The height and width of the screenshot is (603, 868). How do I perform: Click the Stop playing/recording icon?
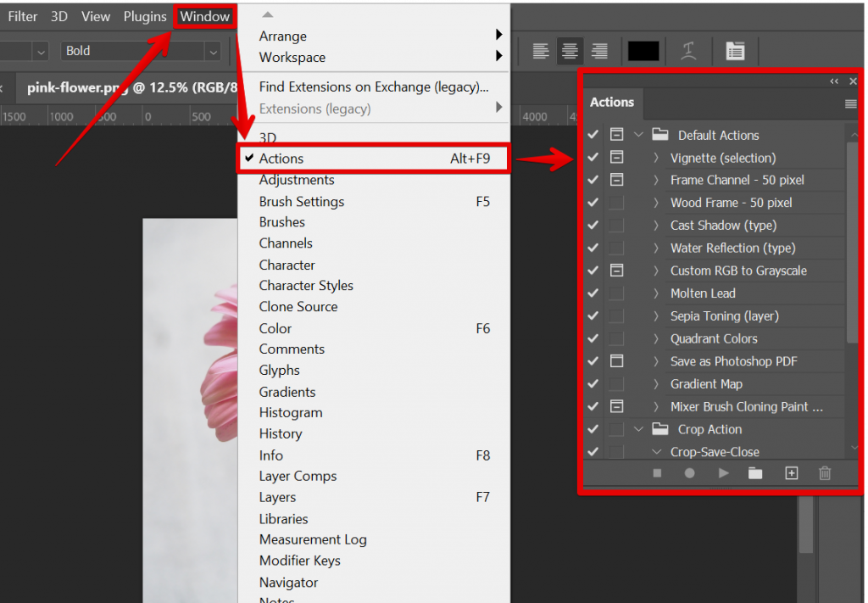pos(657,473)
